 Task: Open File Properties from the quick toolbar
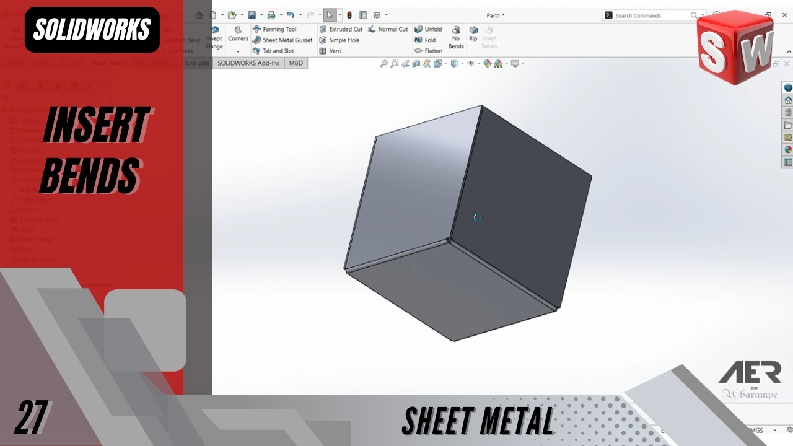363,15
